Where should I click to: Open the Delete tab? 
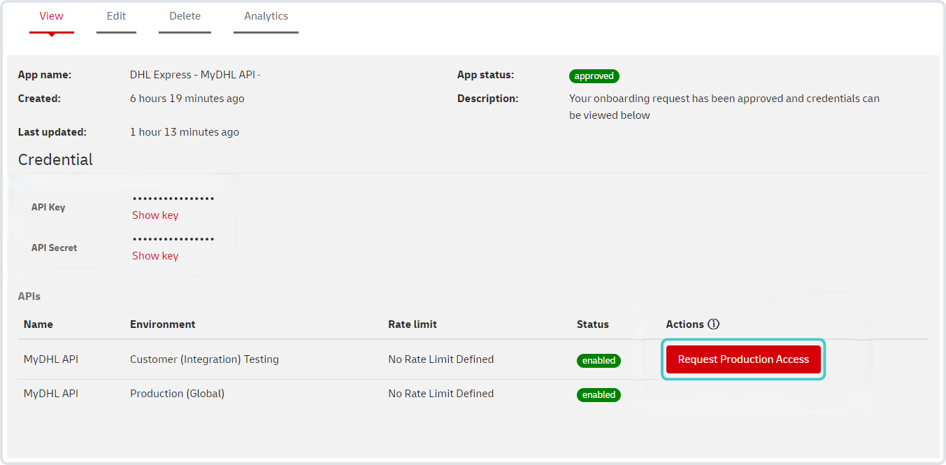point(185,16)
